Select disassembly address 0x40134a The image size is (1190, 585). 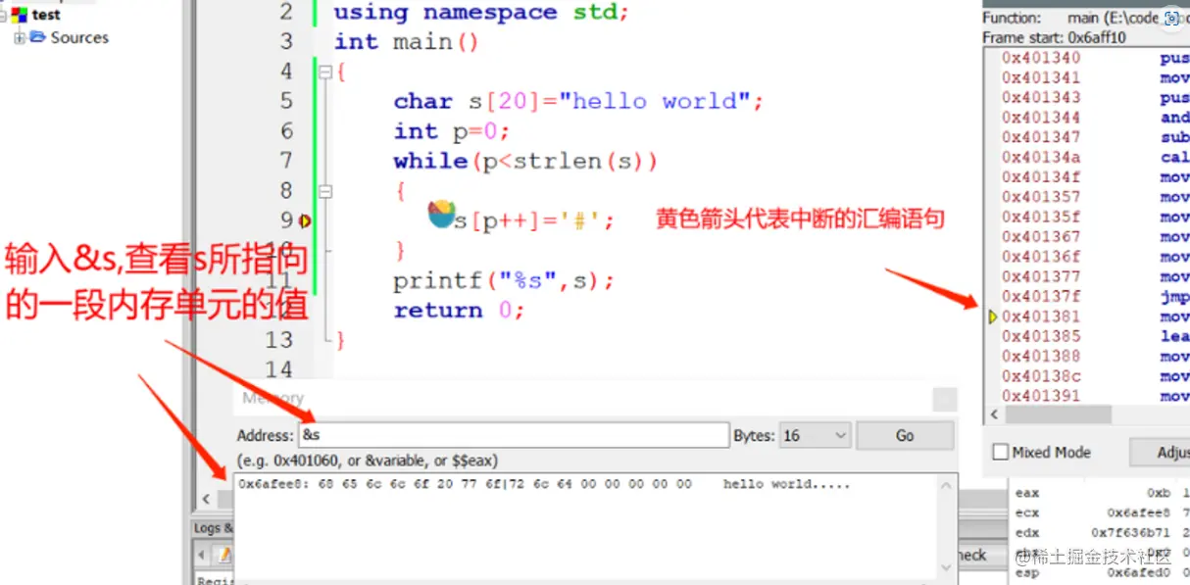point(1041,157)
